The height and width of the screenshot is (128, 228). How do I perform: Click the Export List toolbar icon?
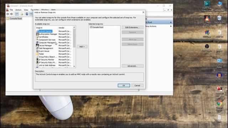[x=22, y=14]
